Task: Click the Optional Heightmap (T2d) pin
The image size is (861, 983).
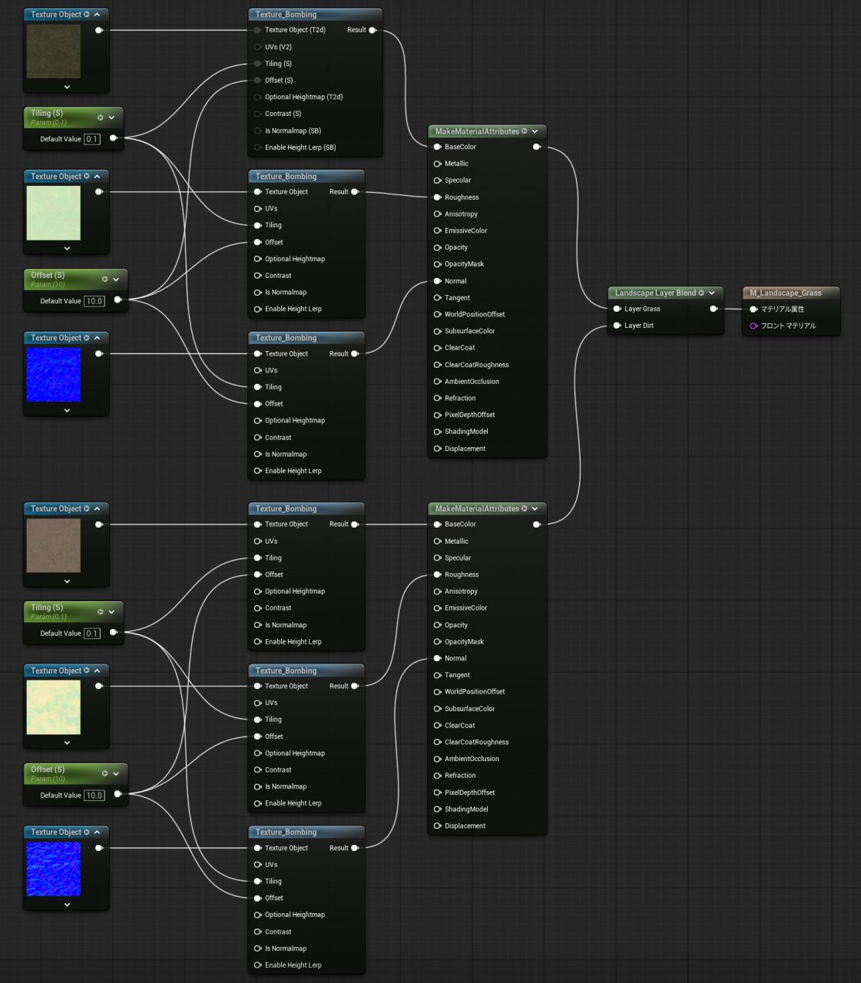Action: [x=257, y=97]
